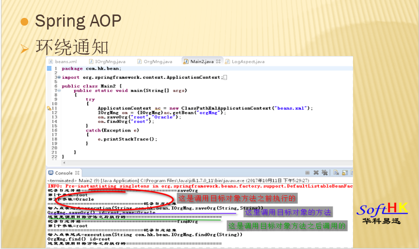Click line number 22 in the gutter
This screenshot has height=249, width=419.
click(54, 157)
